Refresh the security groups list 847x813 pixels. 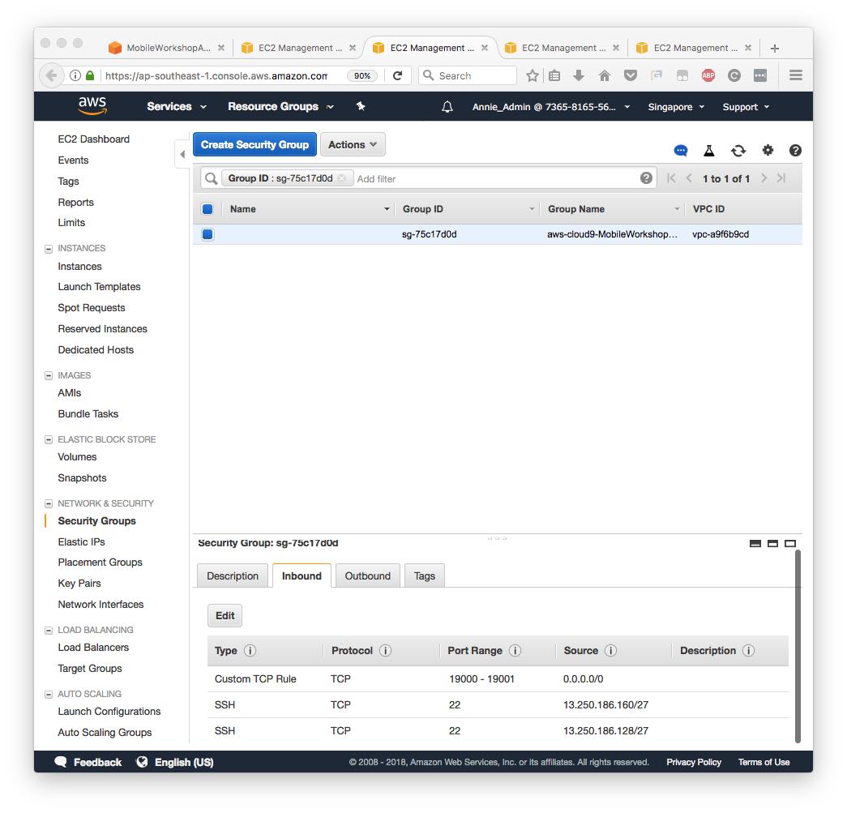pos(738,151)
